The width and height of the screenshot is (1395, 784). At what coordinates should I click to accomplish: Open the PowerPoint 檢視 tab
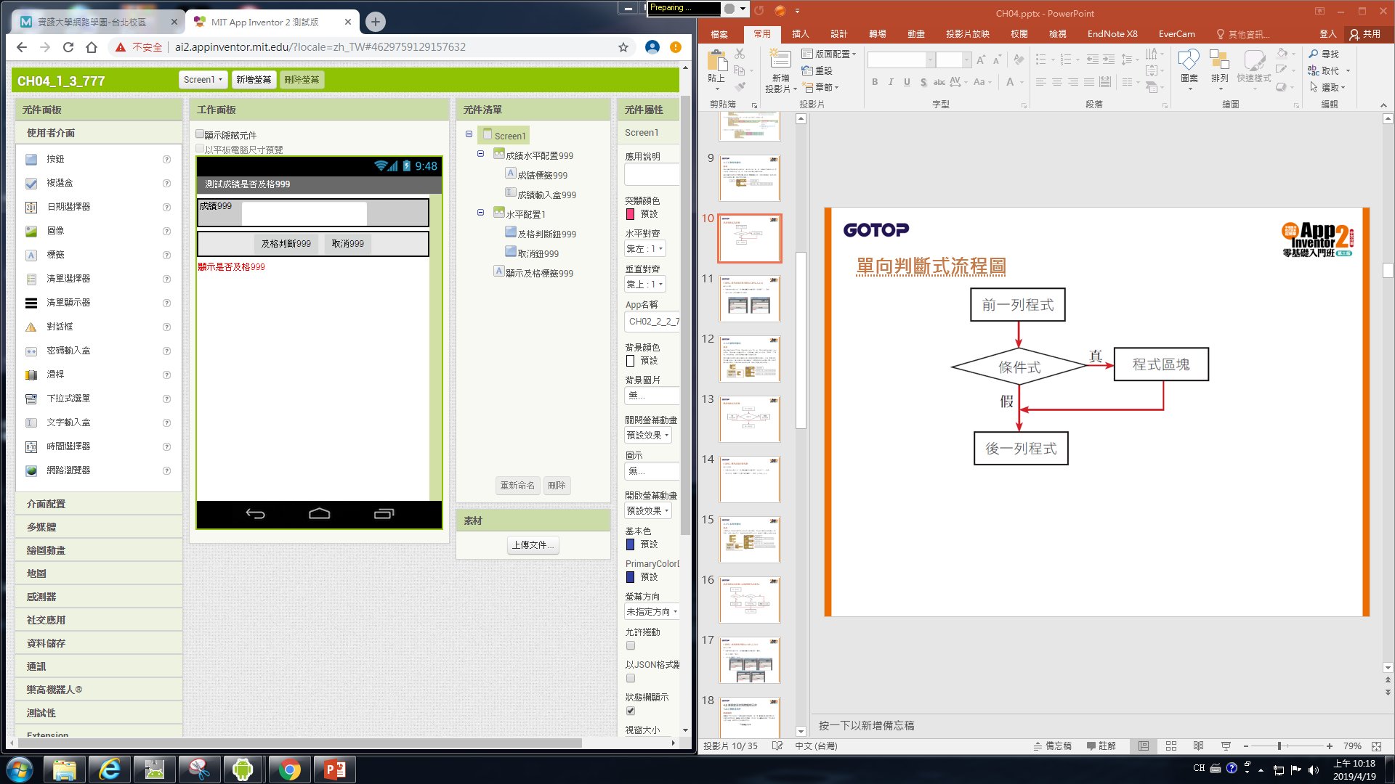(x=1058, y=34)
